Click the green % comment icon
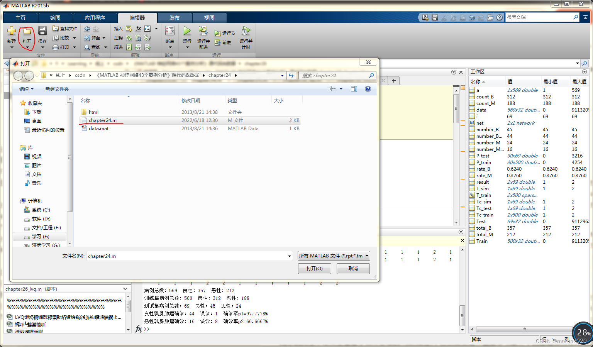Screen dimensions: 593x347 click(129, 38)
